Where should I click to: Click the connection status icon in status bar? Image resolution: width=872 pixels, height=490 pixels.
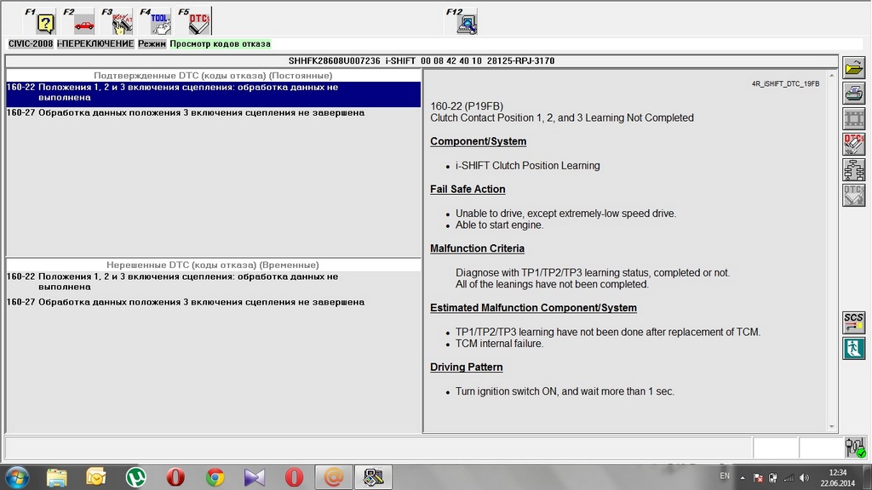[855, 447]
